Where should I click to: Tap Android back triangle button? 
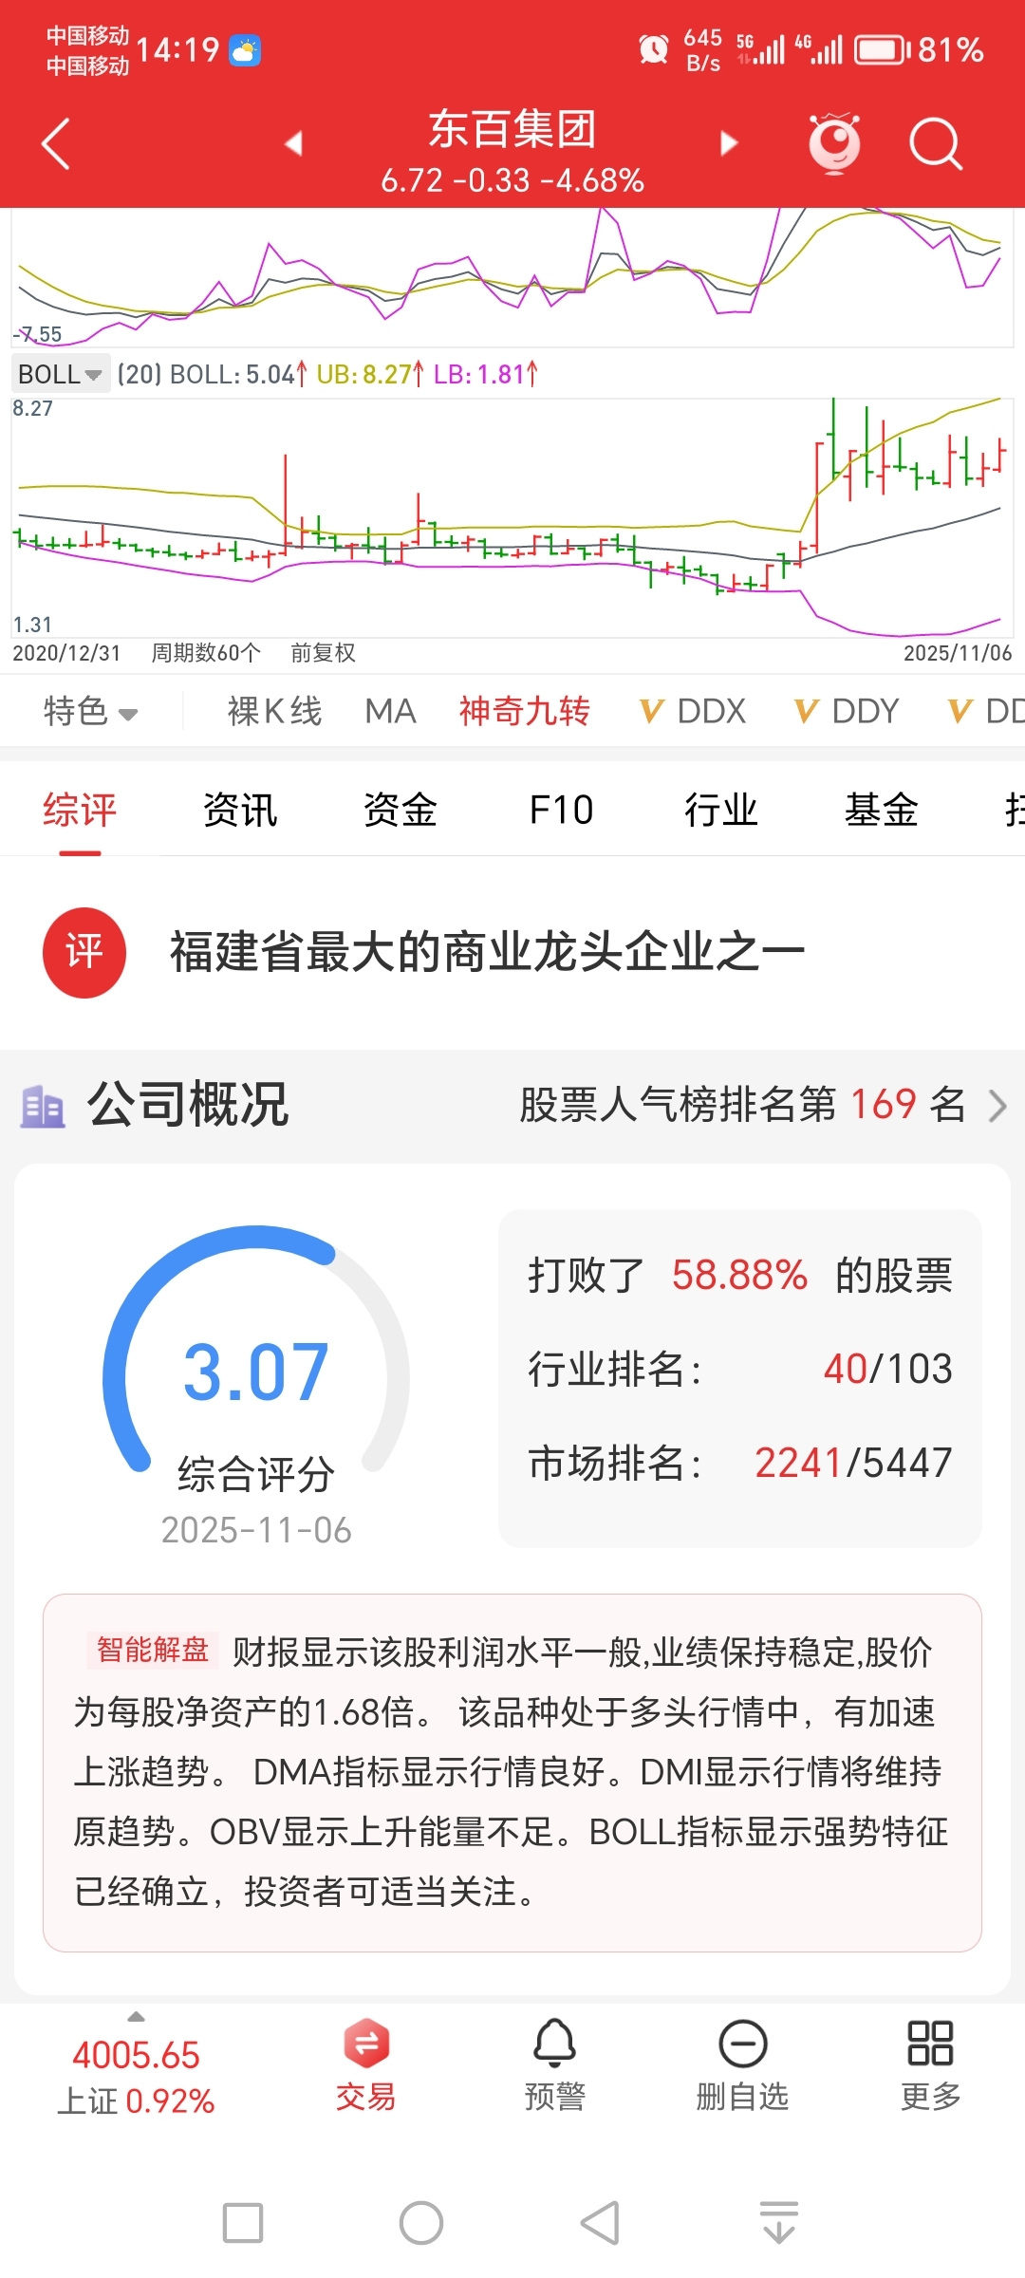click(x=600, y=2223)
